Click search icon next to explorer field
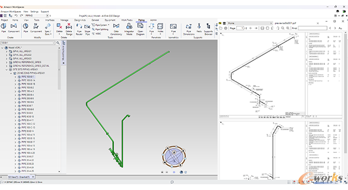Viewport: 348px width, 190px height. [x=58, y=43]
